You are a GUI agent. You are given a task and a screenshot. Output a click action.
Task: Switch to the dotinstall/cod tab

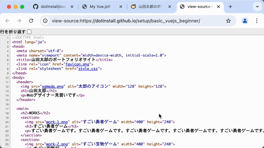pyautogui.click(x=53, y=7)
